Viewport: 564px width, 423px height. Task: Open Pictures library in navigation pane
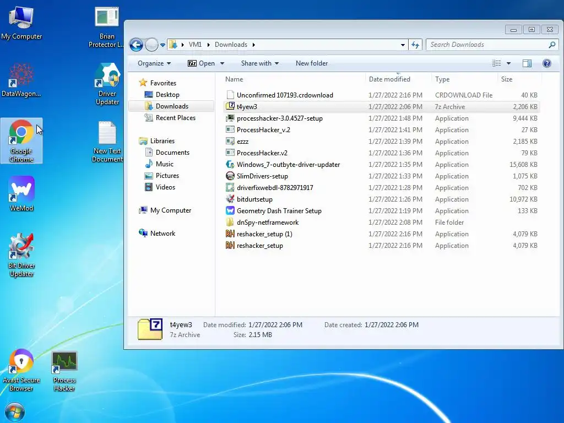(x=167, y=176)
